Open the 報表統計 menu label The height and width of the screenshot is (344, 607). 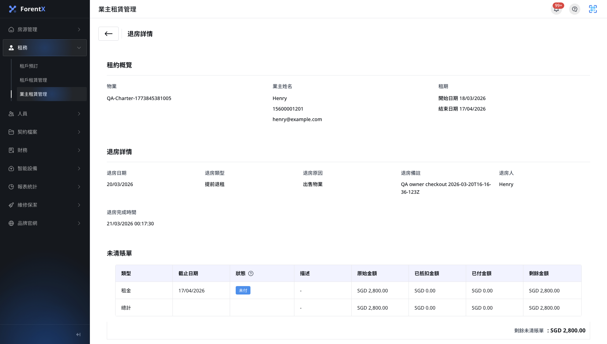27,187
